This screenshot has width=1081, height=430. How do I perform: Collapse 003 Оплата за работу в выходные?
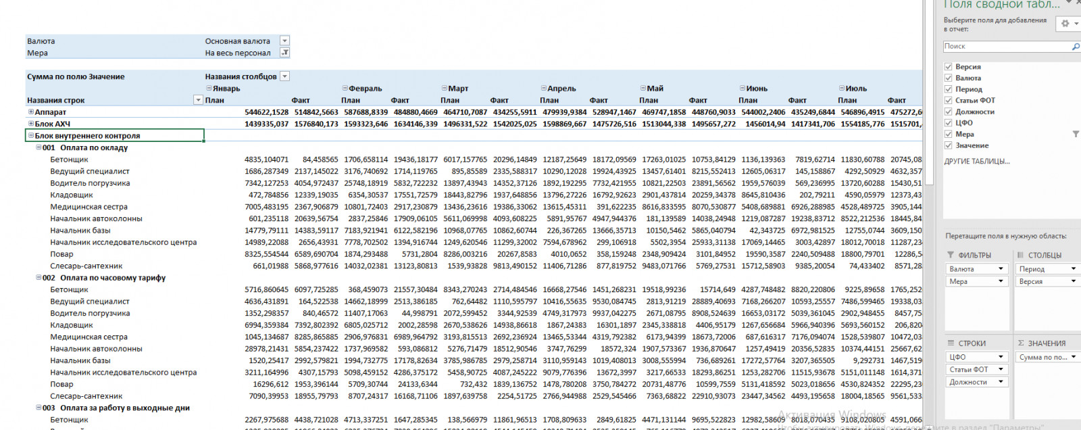(x=39, y=408)
